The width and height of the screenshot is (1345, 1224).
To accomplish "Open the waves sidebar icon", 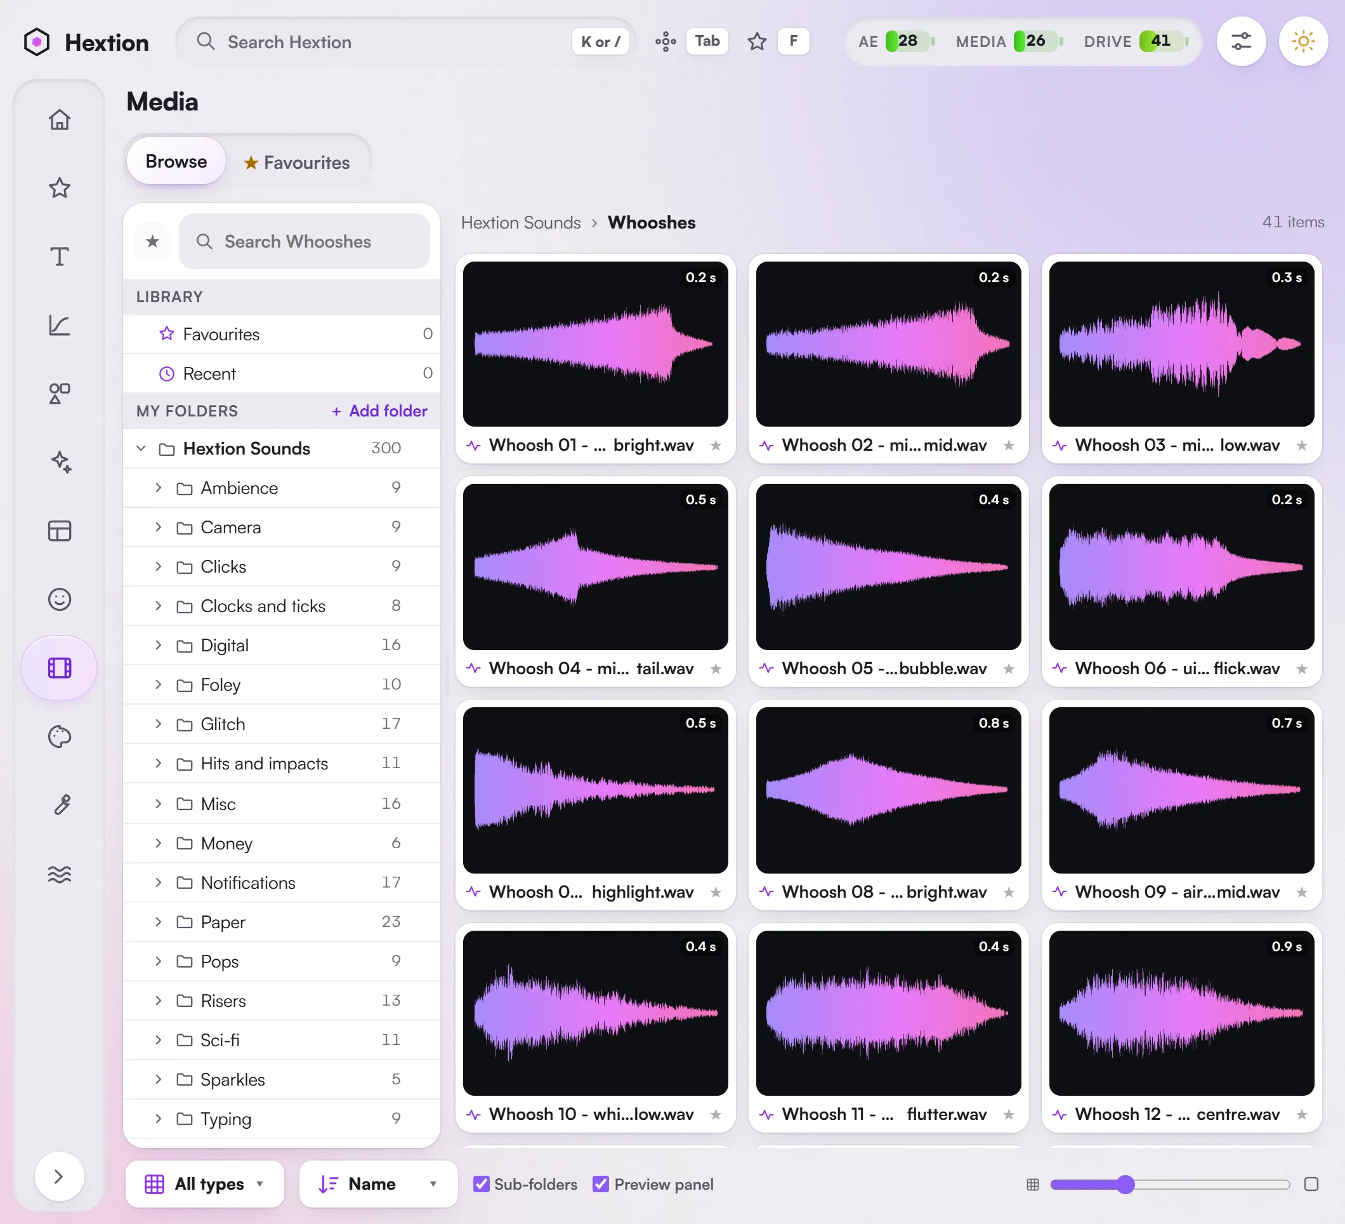I will pyautogui.click(x=60, y=874).
